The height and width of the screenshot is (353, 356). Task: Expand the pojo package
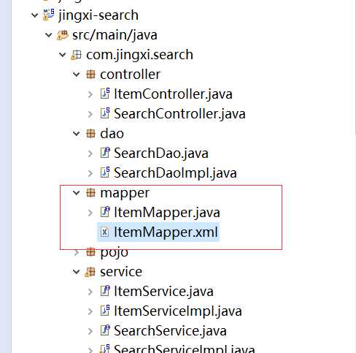click(77, 253)
